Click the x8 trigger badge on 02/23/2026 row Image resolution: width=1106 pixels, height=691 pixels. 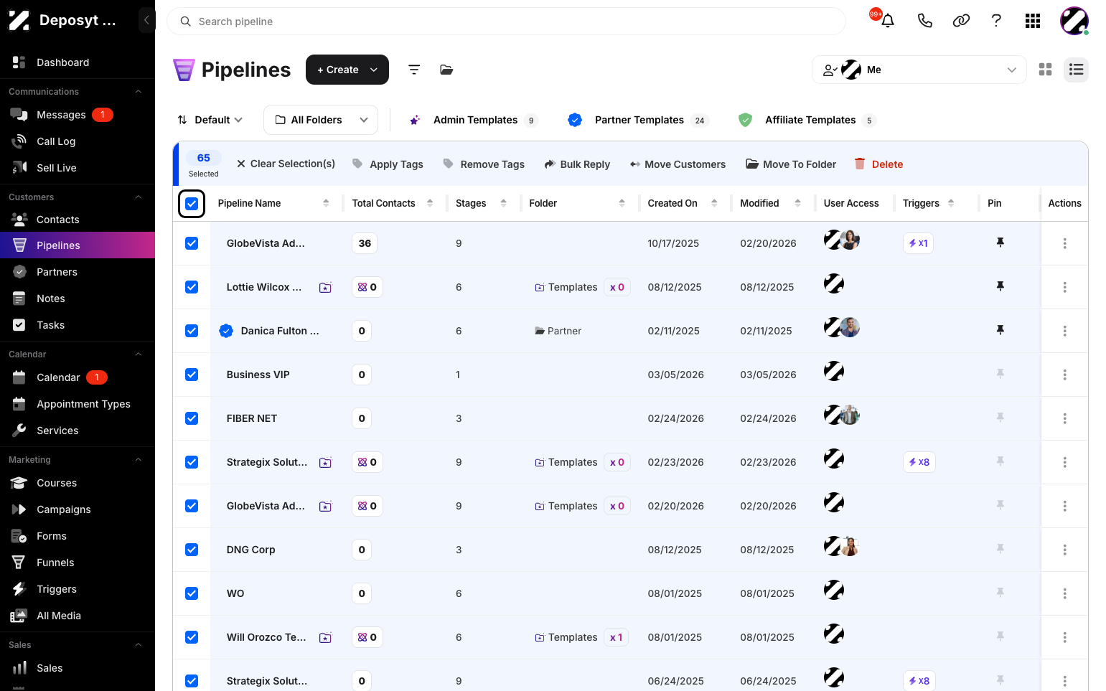(919, 462)
